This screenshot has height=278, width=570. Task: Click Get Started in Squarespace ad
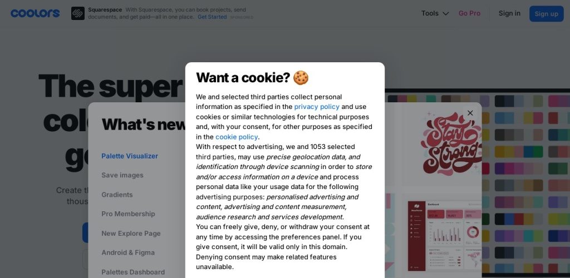[212, 17]
